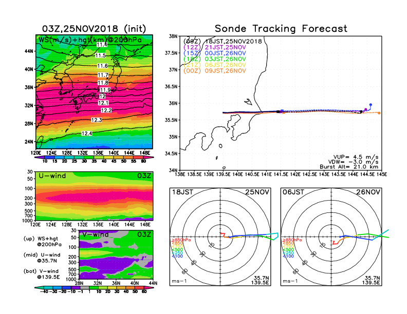Click the "145E" longitude tick on tracking map
Screen dimensions: 407x314
point(381,174)
